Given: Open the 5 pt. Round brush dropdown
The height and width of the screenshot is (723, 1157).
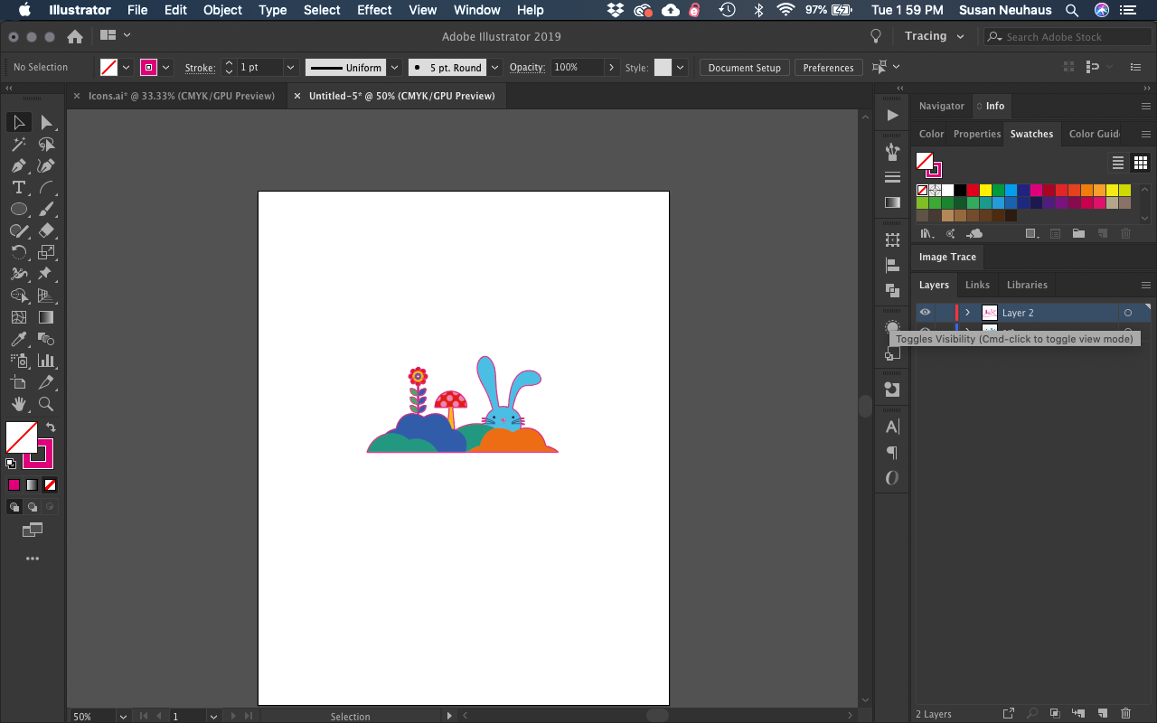Looking at the screenshot, I should [x=494, y=67].
